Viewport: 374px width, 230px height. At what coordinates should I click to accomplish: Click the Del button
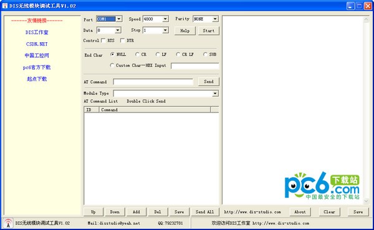click(158, 212)
